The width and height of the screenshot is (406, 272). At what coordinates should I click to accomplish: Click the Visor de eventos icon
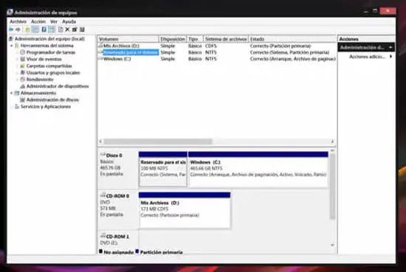(x=23, y=59)
